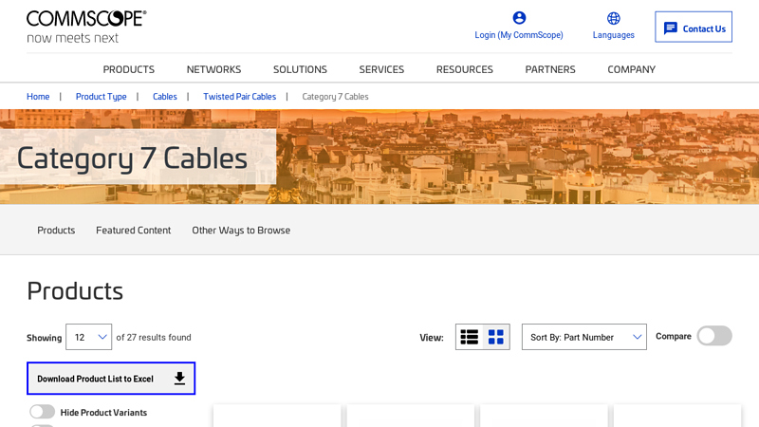Viewport: 759px width, 427px height.
Task: Open the SOLUTIONS menu
Action: 300,69
